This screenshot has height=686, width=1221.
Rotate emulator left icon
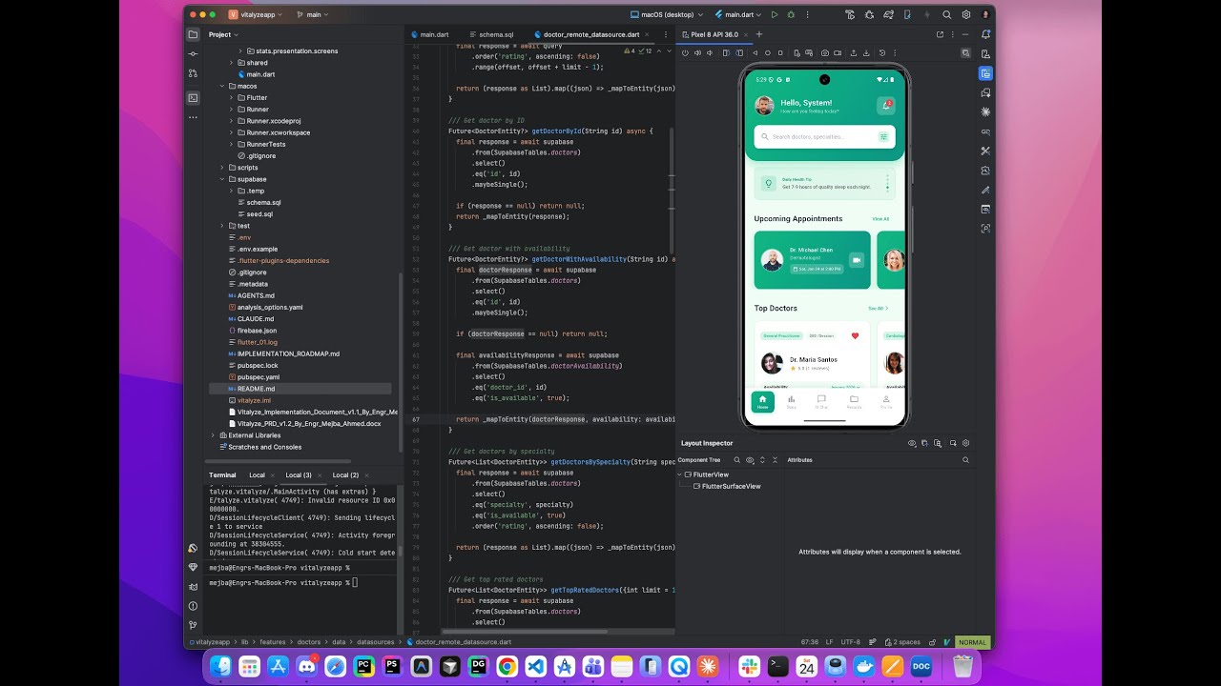pyautogui.click(x=726, y=53)
